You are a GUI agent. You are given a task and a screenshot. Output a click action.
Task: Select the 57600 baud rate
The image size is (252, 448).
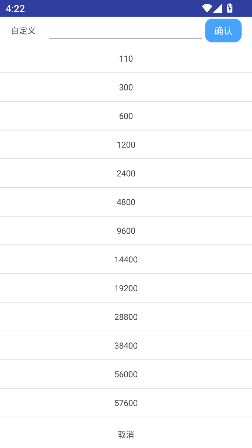(126, 403)
